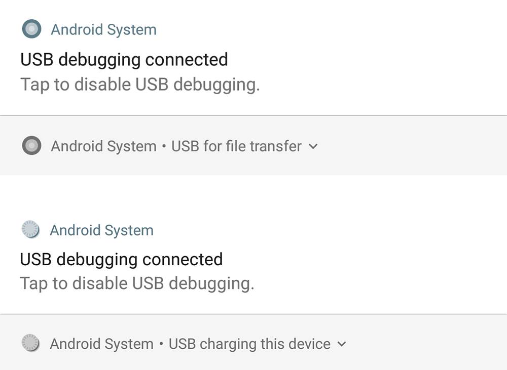Viewport: 507px width, 370px height.
Task: Tap to disable USB debugging in the second notification
Action: 137,283
